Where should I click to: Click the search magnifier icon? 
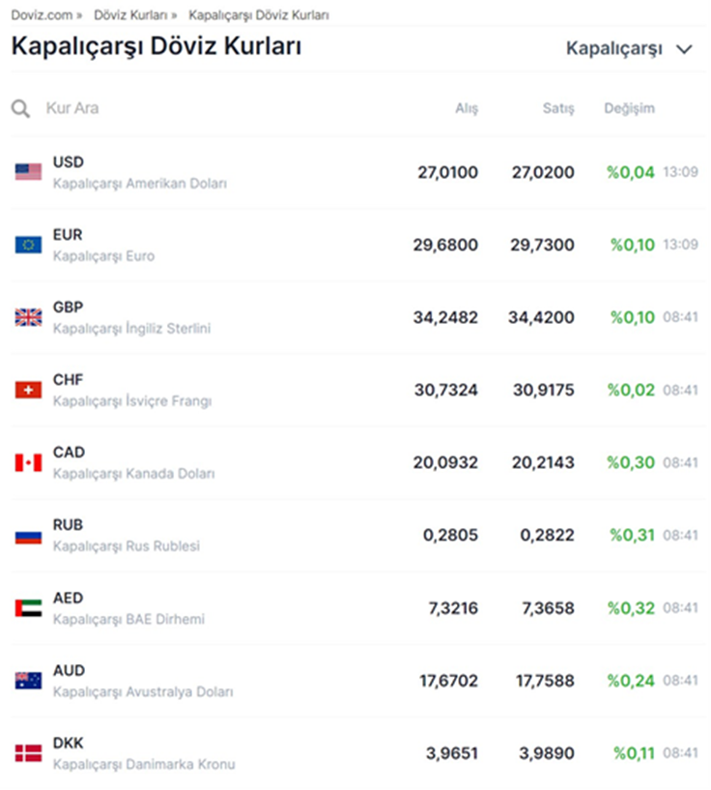point(20,108)
